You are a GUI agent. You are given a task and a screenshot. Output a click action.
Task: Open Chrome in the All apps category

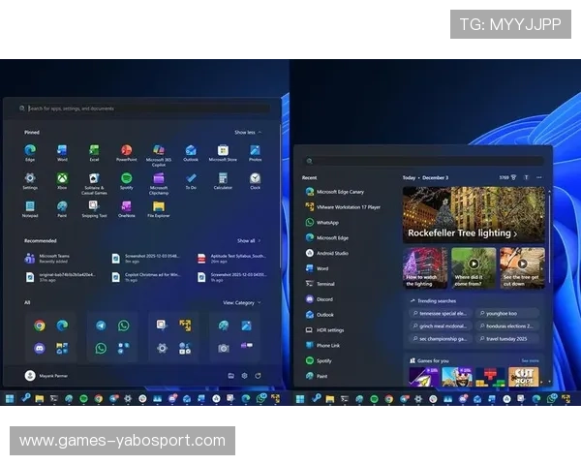(40, 325)
